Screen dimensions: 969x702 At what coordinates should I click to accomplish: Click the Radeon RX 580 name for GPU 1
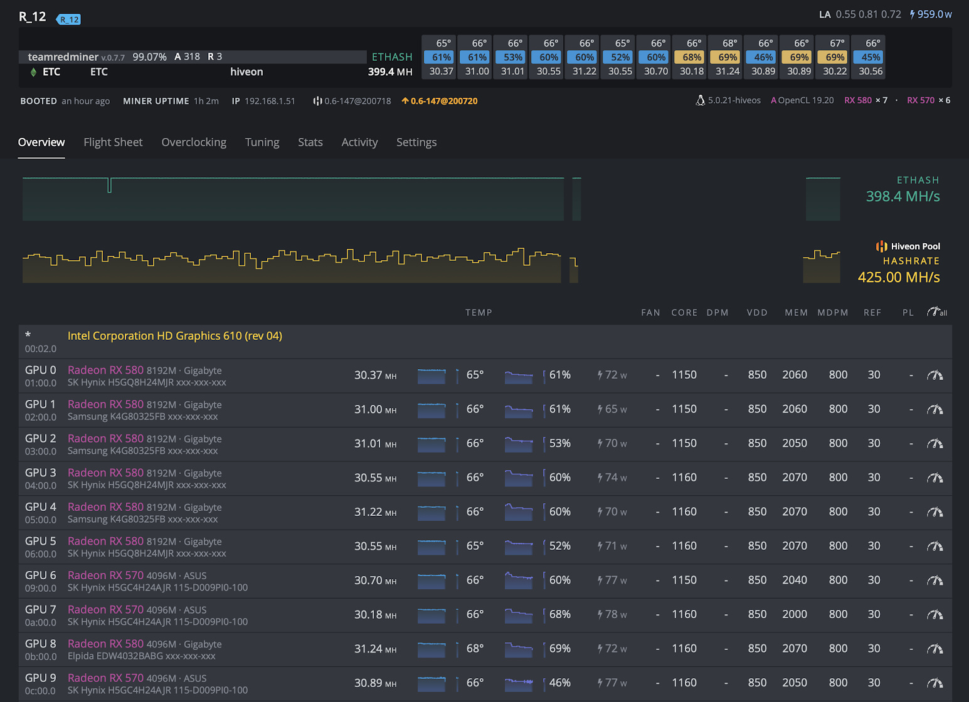point(105,404)
